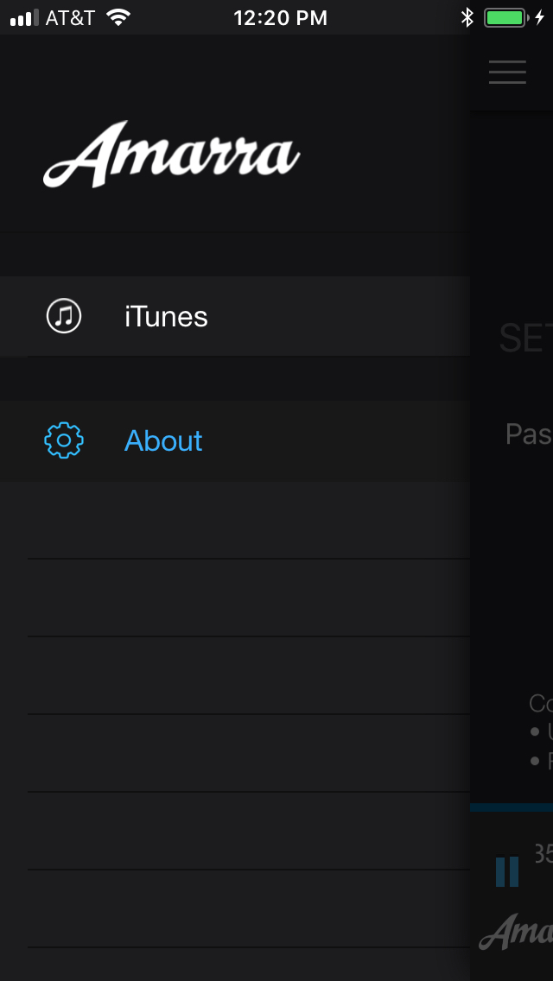
Task: Open the iTunes menu entry
Action: pos(235,316)
